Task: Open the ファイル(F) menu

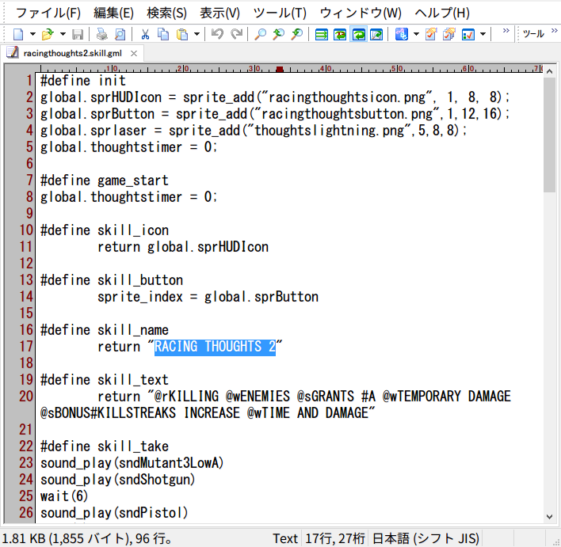Action: pyautogui.click(x=48, y=13)
